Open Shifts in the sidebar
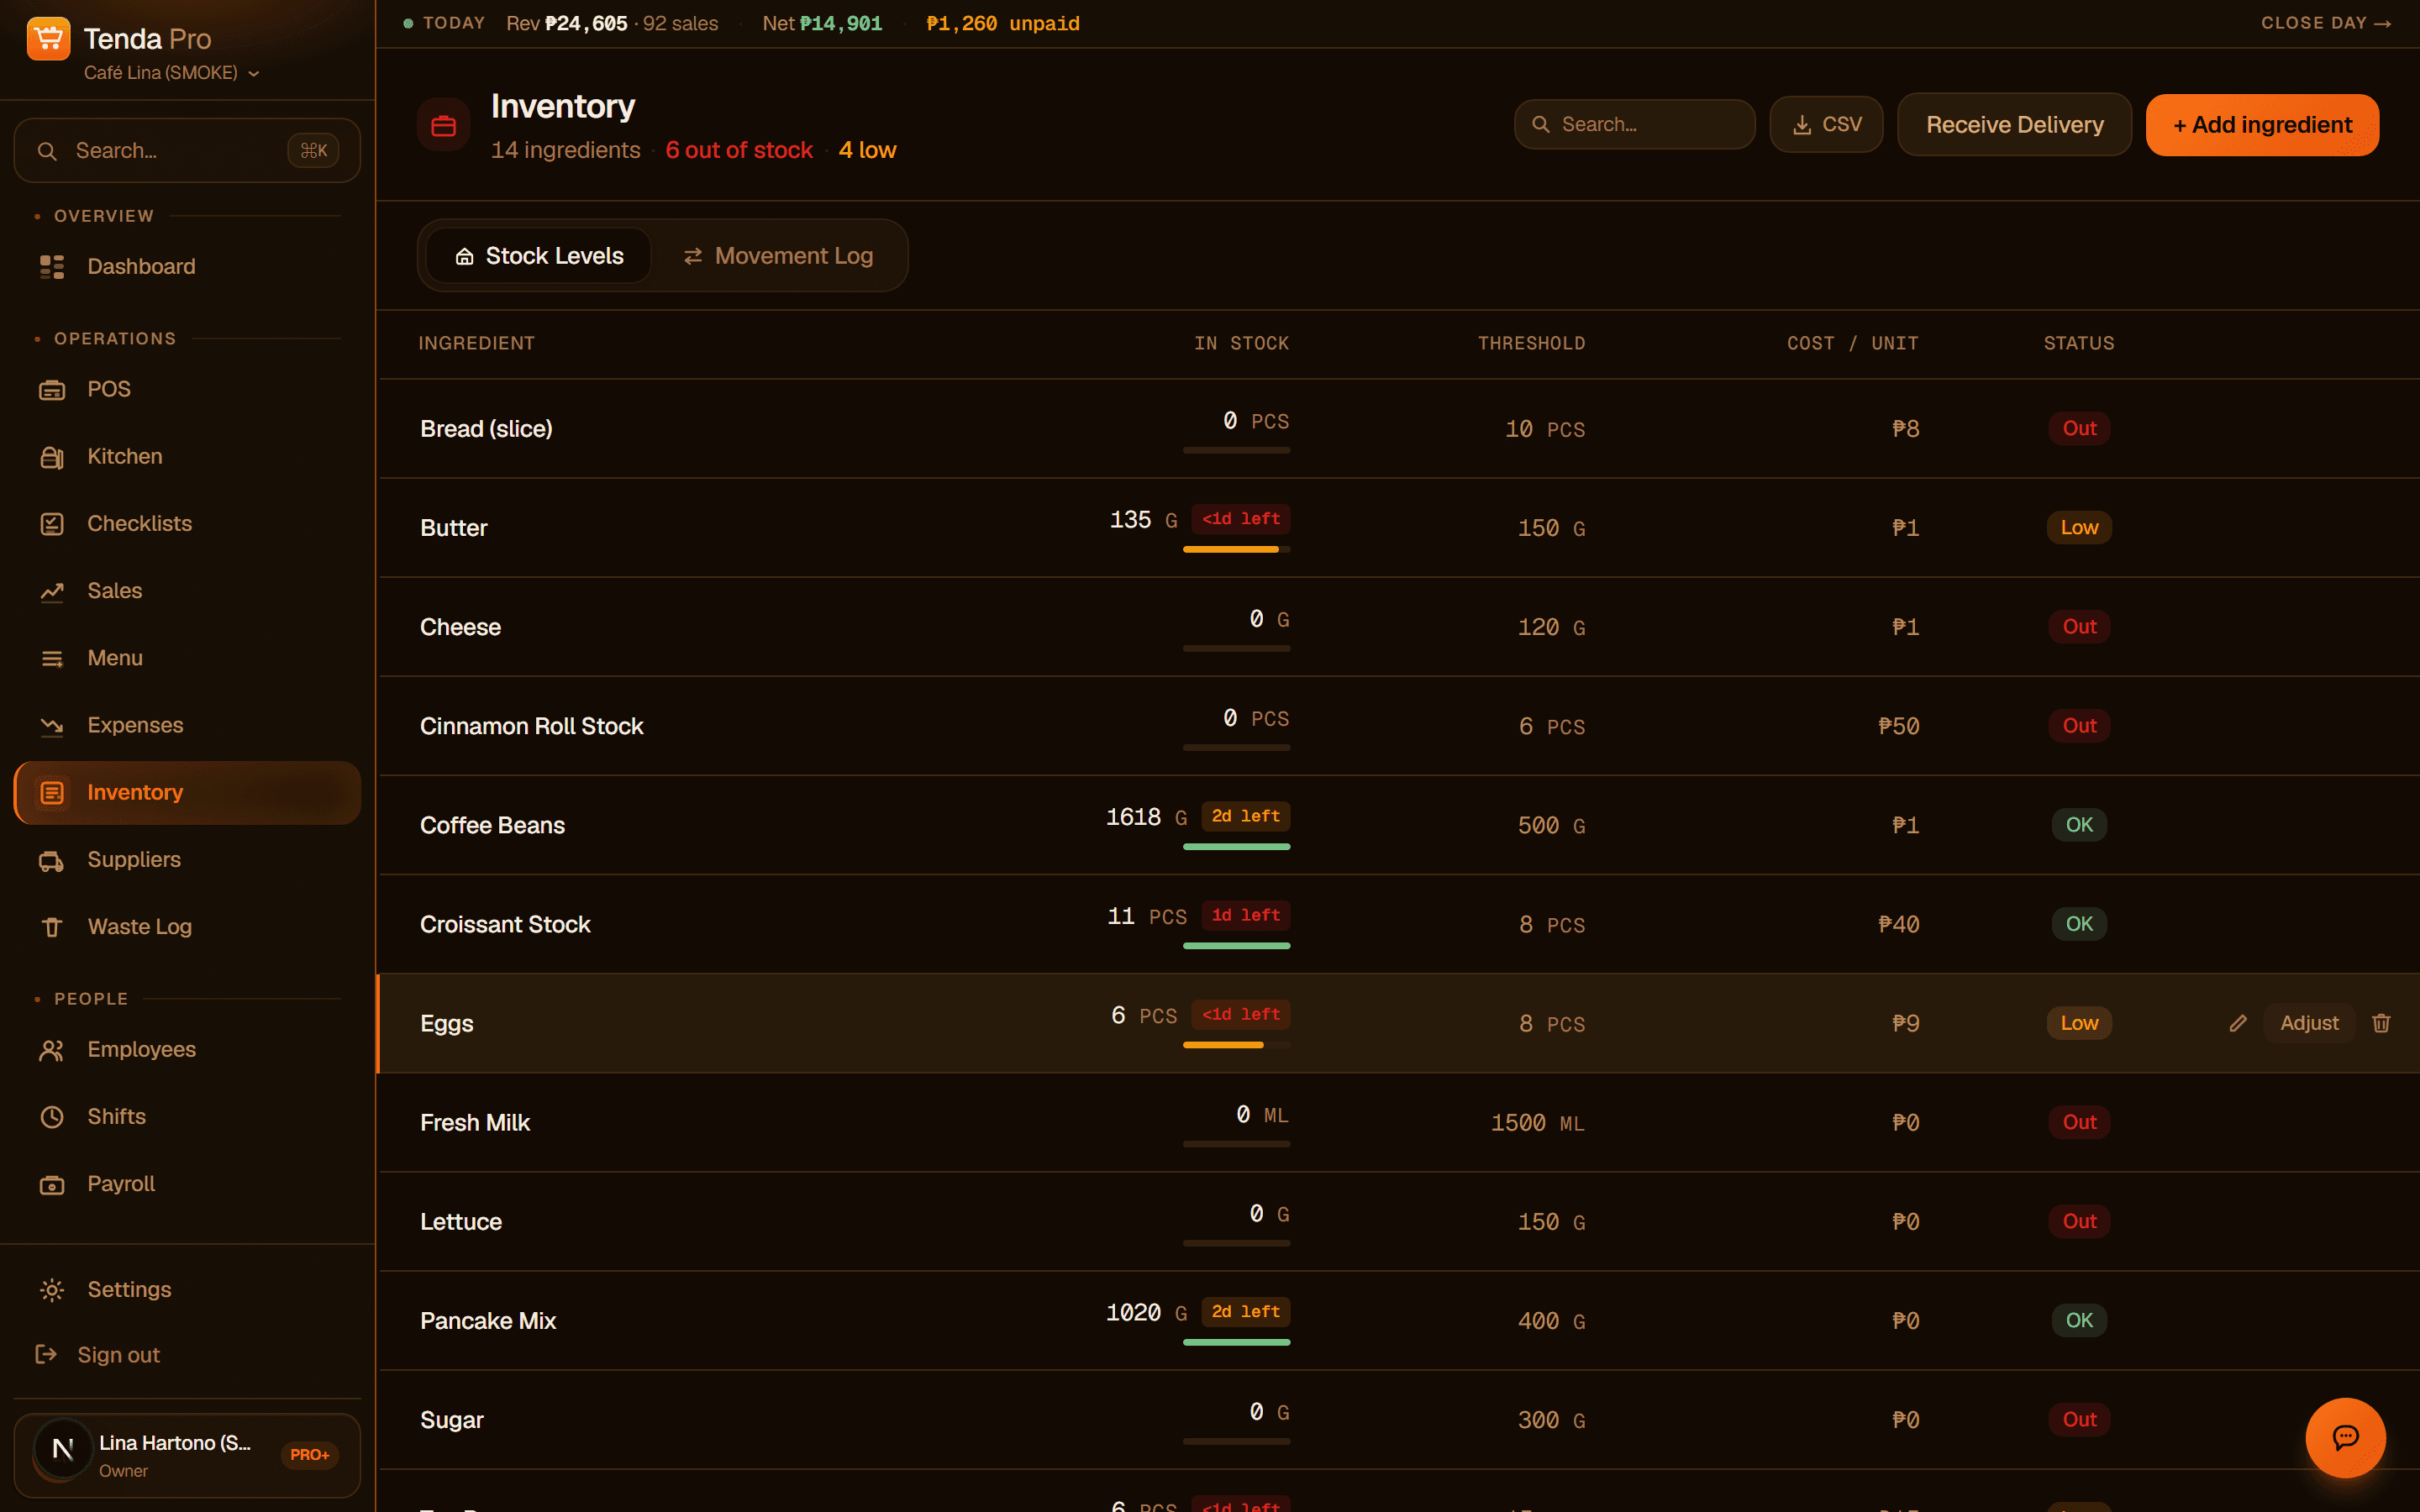 (187, 1116)
